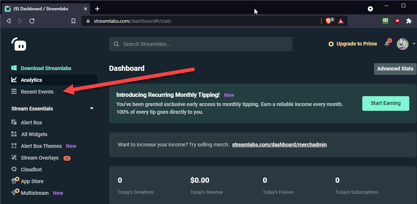Click the bookmark icon in address bar
The height and width of the screenshot is (204, 417).
coord(73,21)
